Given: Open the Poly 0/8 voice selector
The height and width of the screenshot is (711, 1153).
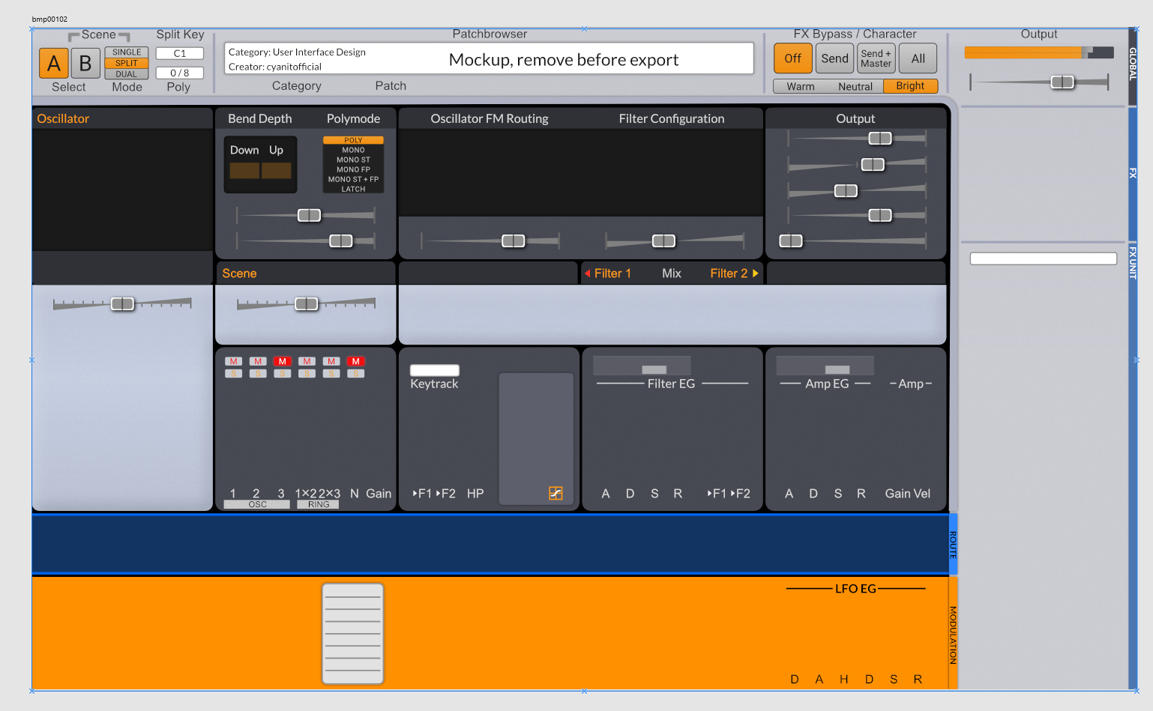Looking at the screenshot, I should click(x=180, y=73).
